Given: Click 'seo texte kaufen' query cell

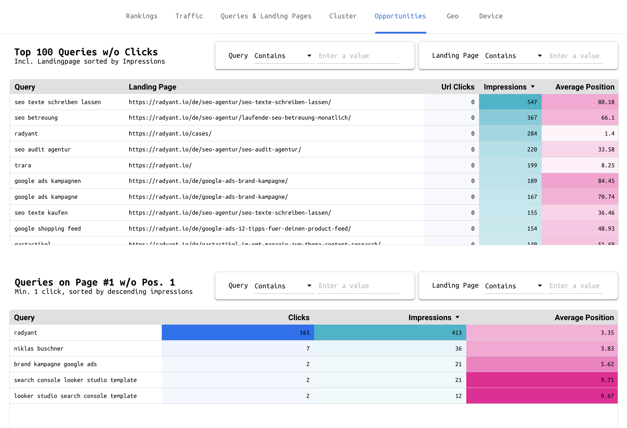Looking at the screenshot, I should [41, 213].
